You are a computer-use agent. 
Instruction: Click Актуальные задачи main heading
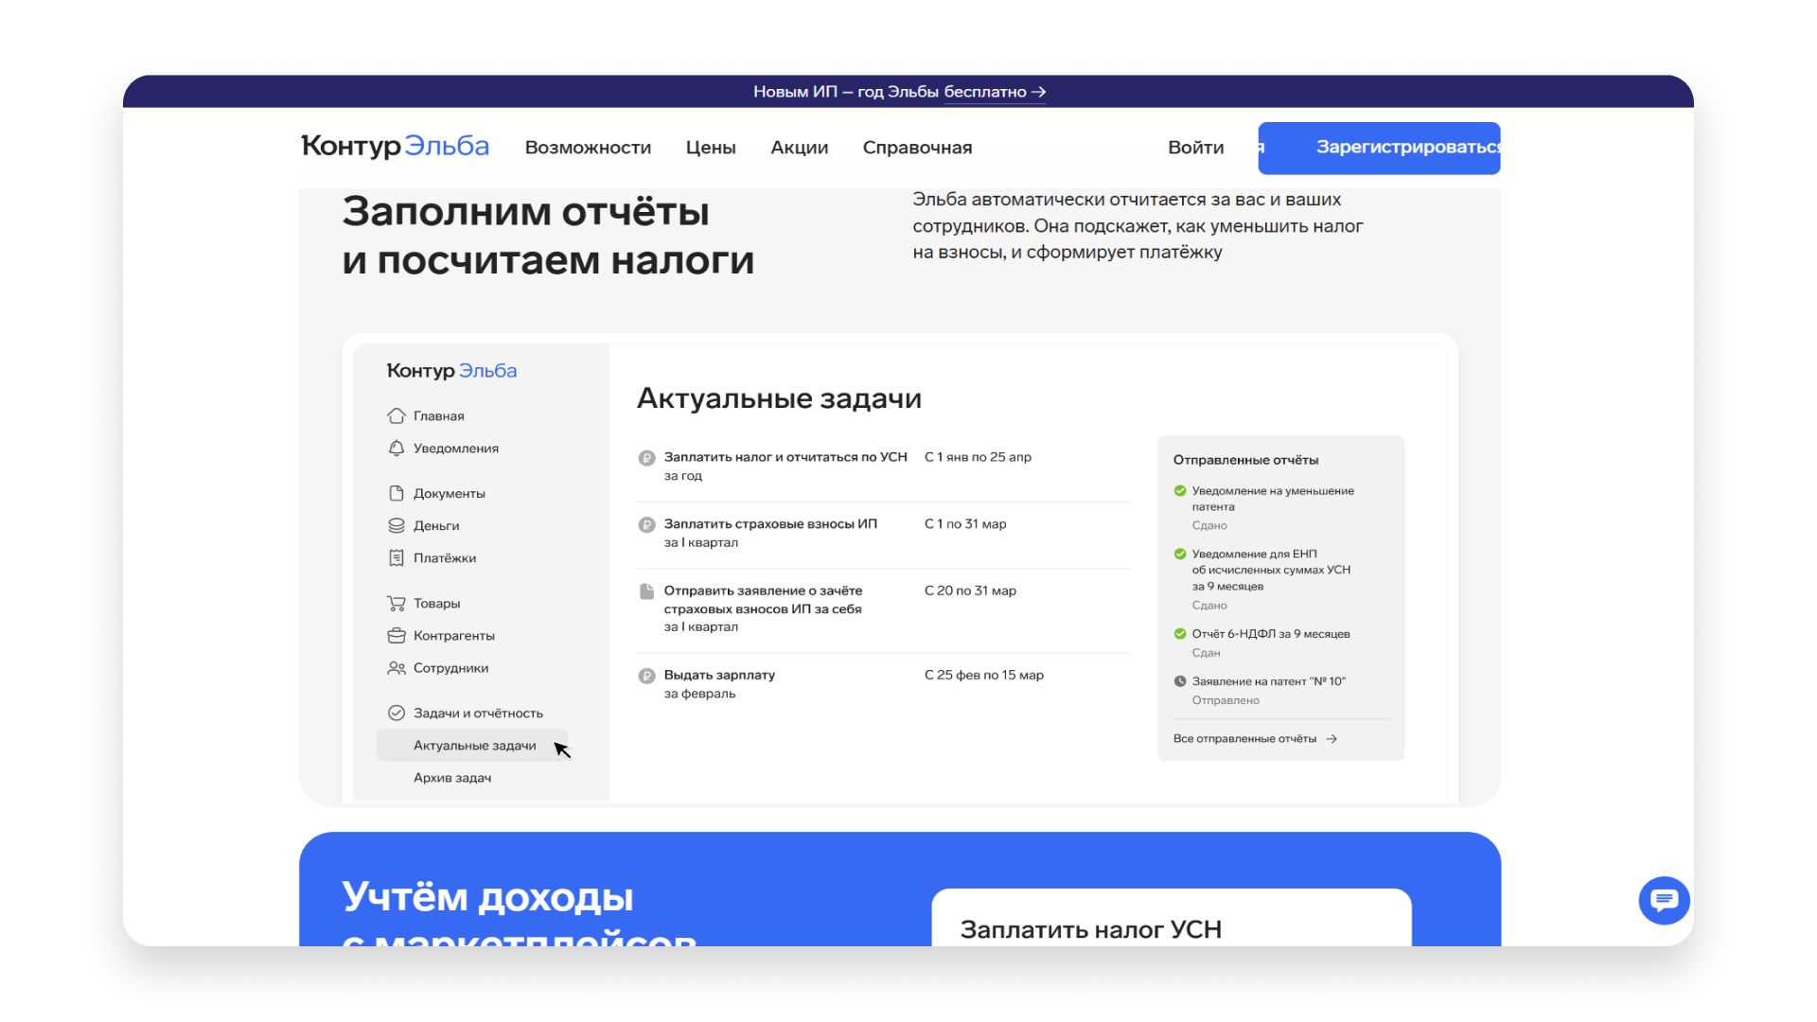coord(779,398)
